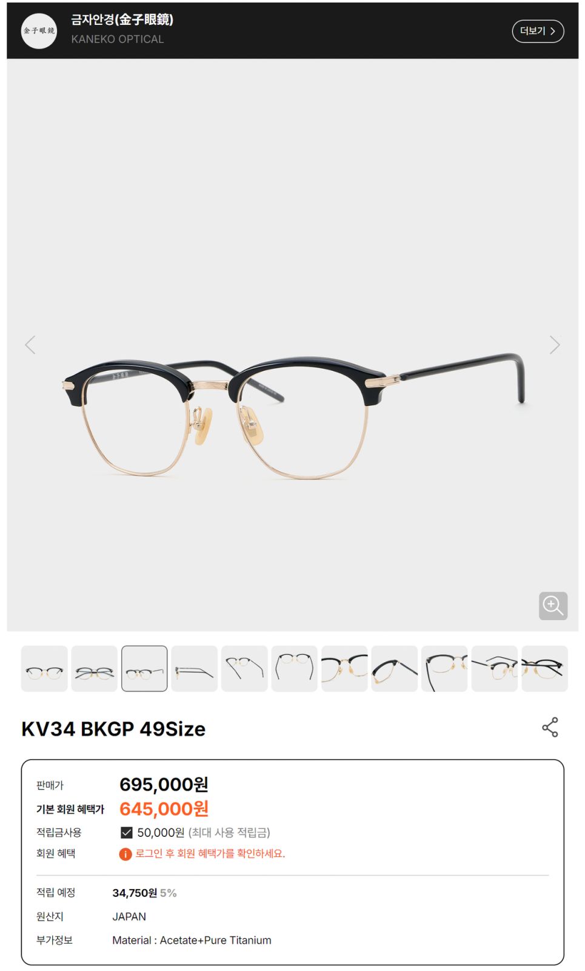This screenshot has height=971, width=585.
Task: Toggle the 50,000원 적립금사용 checkbox
Action: (x=127, y=833)
